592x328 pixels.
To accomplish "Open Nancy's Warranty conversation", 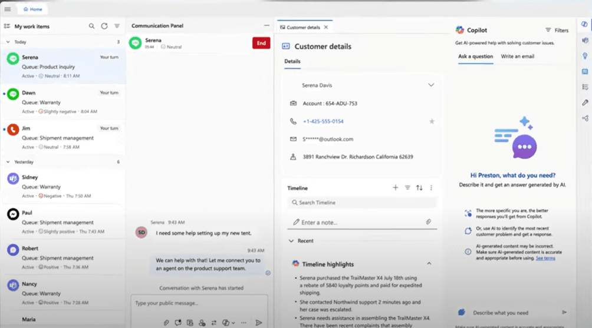I will click(x=63, y=293).
